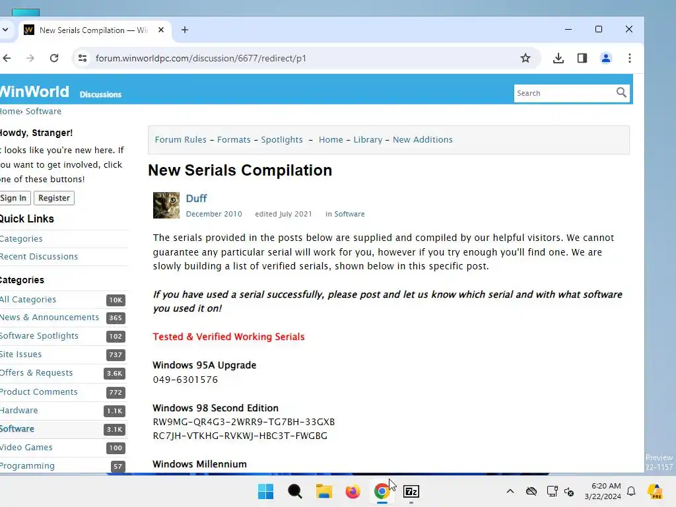
Task: Click the 'New Serials Compilation' page heading
Action: pyautogui.click(x=240, y=170)
